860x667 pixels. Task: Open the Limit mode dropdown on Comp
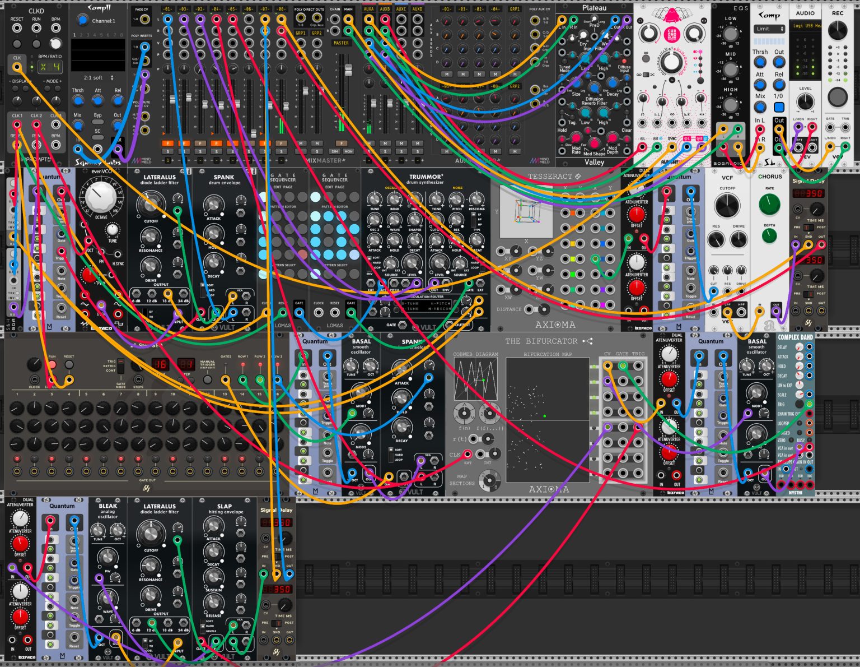(769, 29)
